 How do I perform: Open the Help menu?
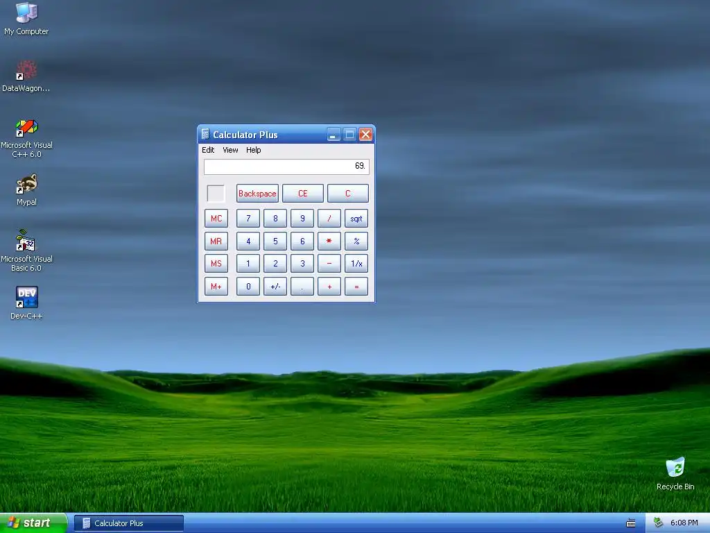(253, 150)
